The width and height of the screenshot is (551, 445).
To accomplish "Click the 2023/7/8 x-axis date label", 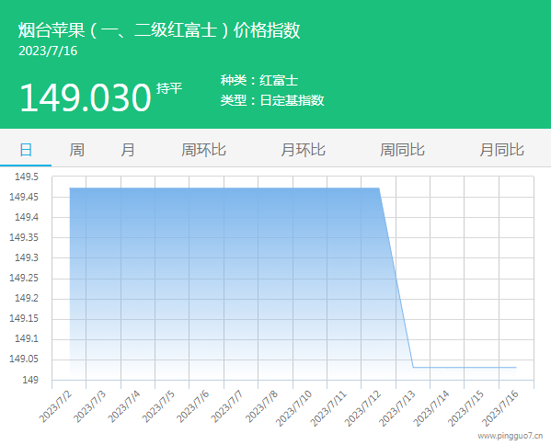I will tap(261, 406).
